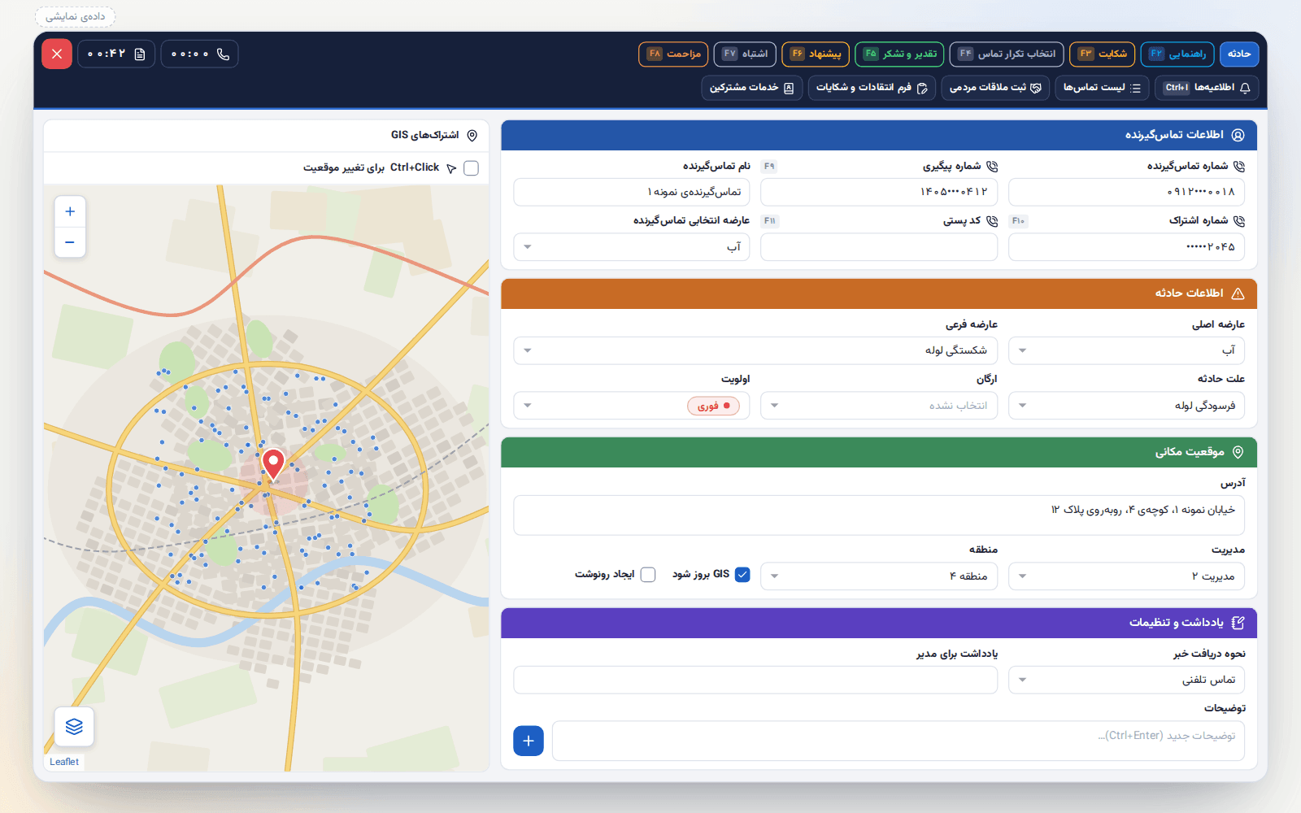Click the warning triangle in اطلاعات حادثه header
Screen dimensions: 1301x813
tap(1238, 293)
